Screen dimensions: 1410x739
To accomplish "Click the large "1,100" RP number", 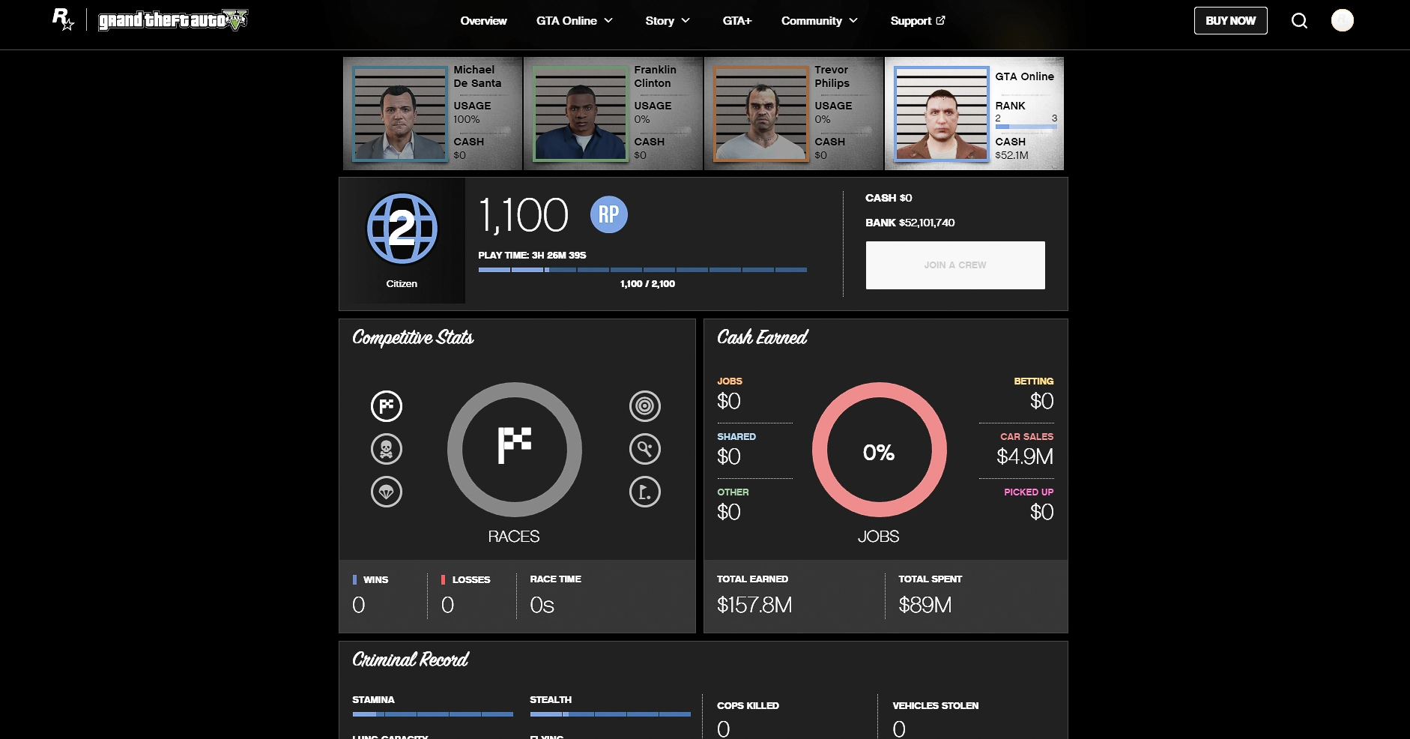I will click(x=523, y=216).
